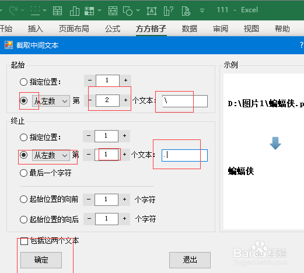Click the 确定 button
Viewport: 304px width, 273px height.
point(41,260)
